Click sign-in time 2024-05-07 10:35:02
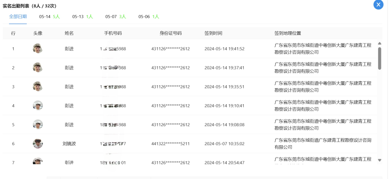The height and width of the screenshot is (179, 390). 224,144
